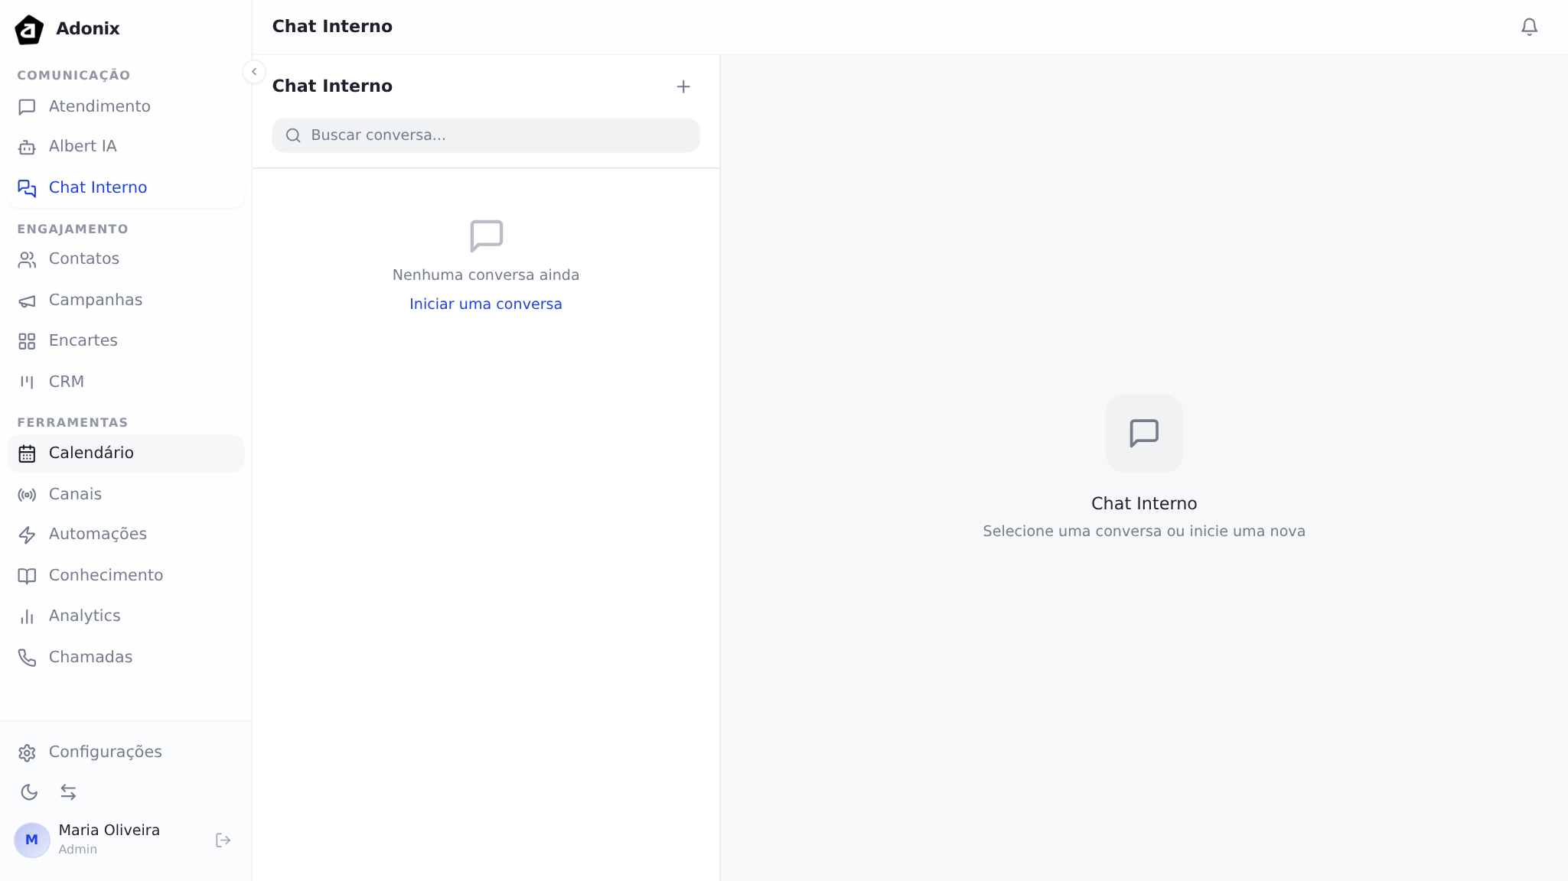This screenshot has width=1568, height=881.
Task: Toggle dark mode with the moon icon
Action: pyautogui.click(x=29, y=792)
